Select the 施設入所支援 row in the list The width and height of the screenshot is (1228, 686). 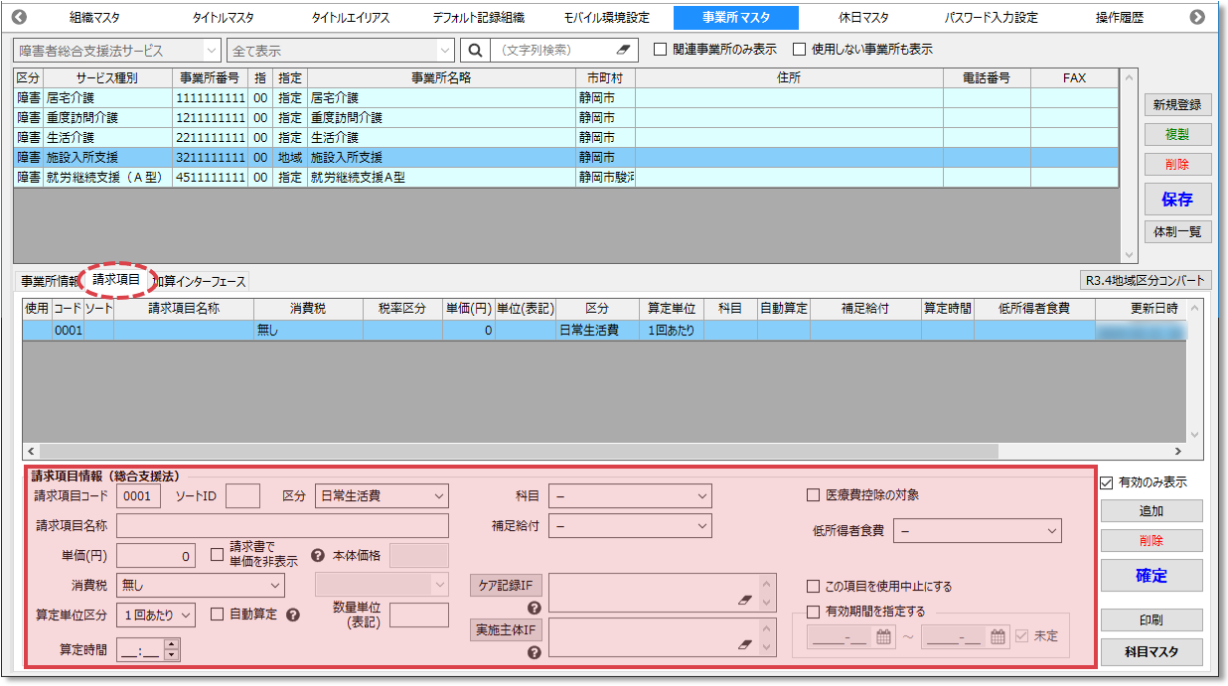click(298, 157)
